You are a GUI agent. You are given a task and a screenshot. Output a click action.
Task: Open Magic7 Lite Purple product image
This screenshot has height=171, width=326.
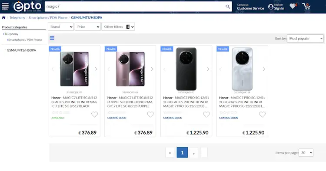point(130,69)
